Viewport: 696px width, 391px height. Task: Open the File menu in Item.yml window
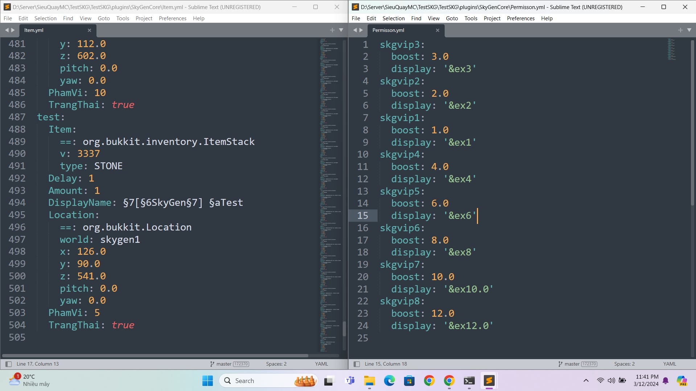pos(8,18)
